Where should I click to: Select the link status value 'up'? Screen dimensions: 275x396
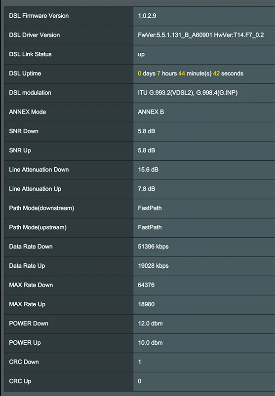pos(141,55)
